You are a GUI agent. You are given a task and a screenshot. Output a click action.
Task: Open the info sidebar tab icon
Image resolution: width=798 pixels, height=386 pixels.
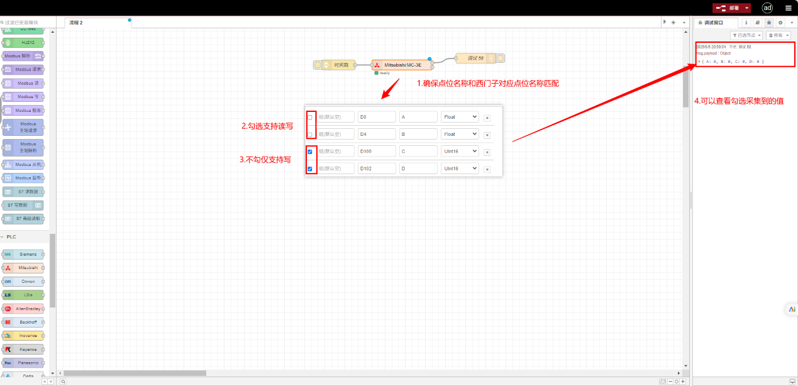pyautogui.click(x=746, y=23)
